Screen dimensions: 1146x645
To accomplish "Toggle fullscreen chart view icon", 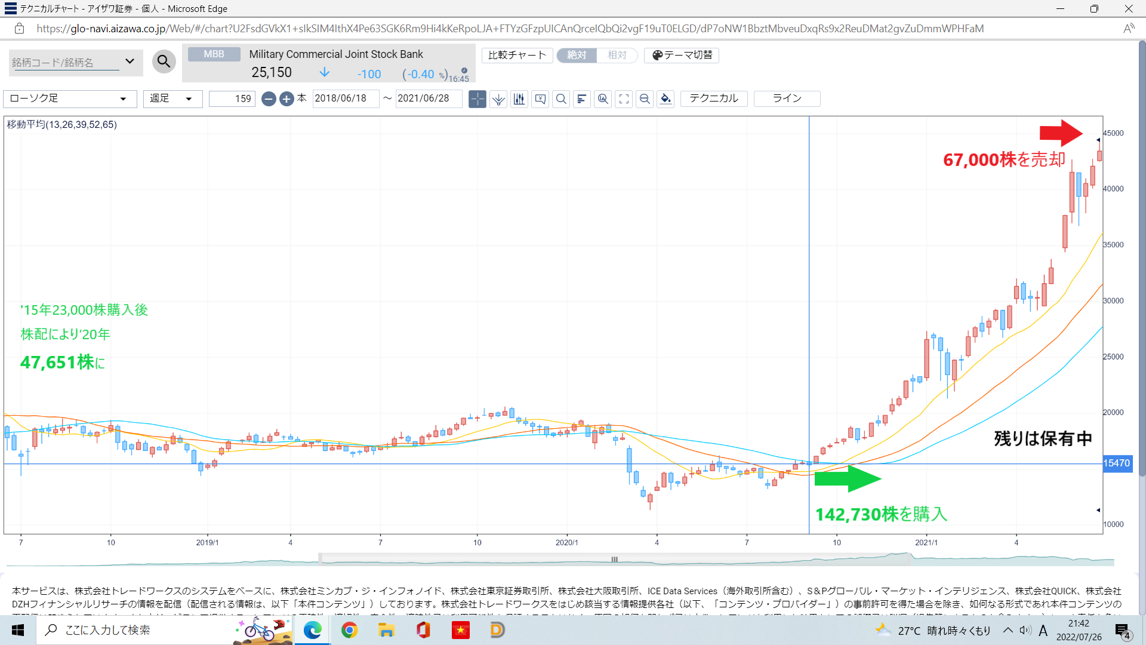I will pos(624,99).
